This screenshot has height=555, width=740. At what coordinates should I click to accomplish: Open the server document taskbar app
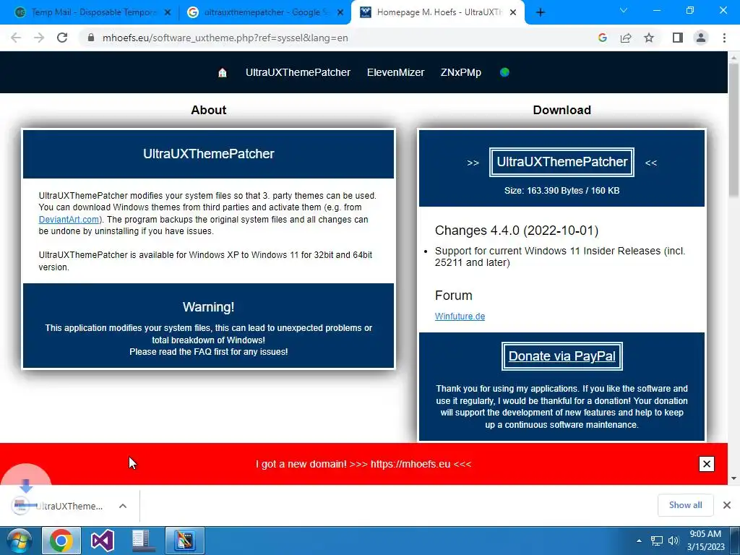(x=143, y=541)
